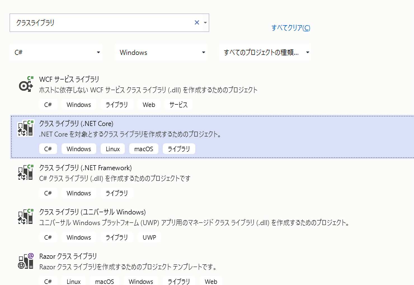Select クラス ライブラリ (.NET Framework) template
Screen dimensions: 414x285
(x=85, y=168)
